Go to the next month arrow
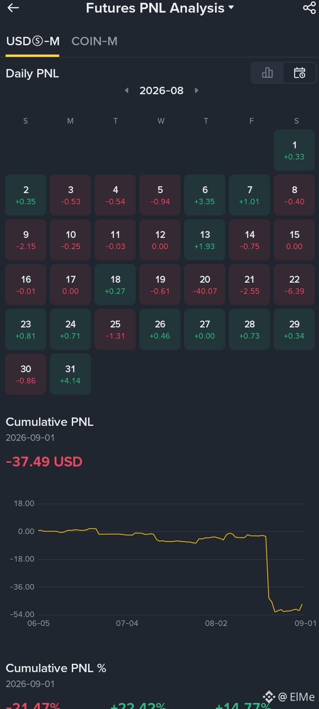The width and height of the screenshot is (319, 709). pos(196,90)
